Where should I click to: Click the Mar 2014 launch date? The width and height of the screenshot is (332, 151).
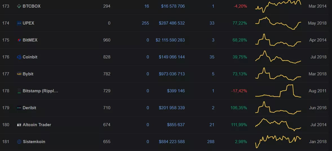point(317,6)
